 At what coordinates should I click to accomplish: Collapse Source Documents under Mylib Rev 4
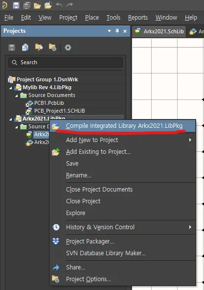click(17, 96)
